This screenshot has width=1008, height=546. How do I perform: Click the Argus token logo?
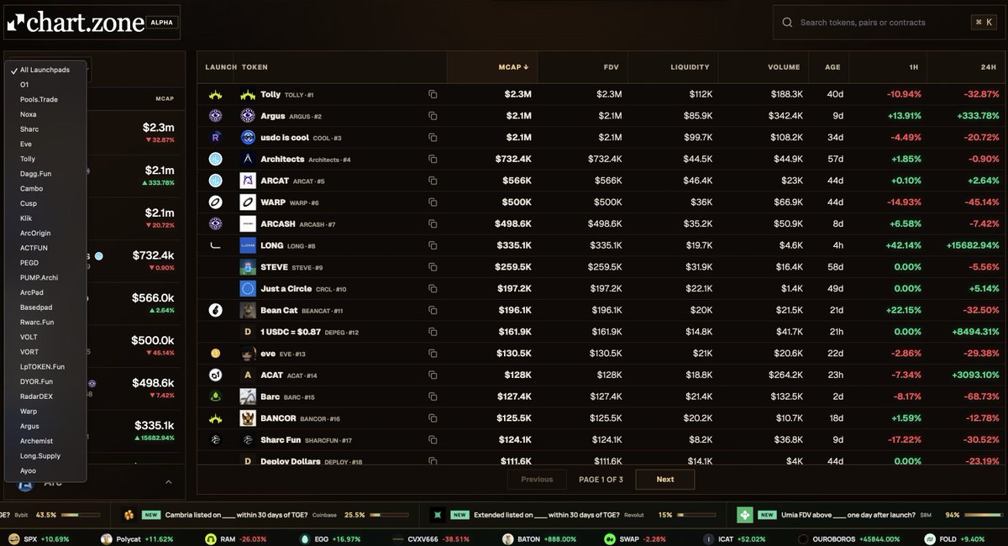tap(248, 116)
